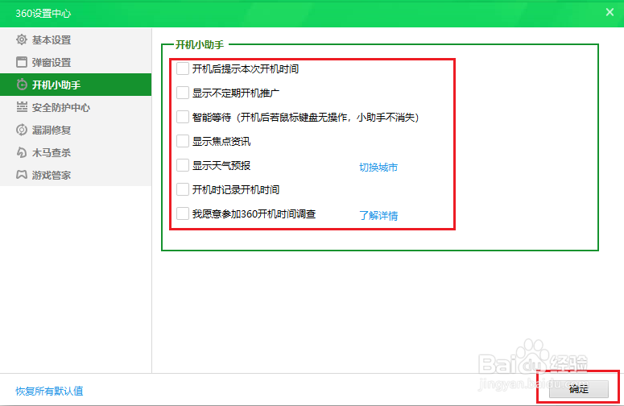Viewport: 624px width, 406px height.
Task: Click the gamepad icon beside 游戏管家
Action: pos(22,175)
